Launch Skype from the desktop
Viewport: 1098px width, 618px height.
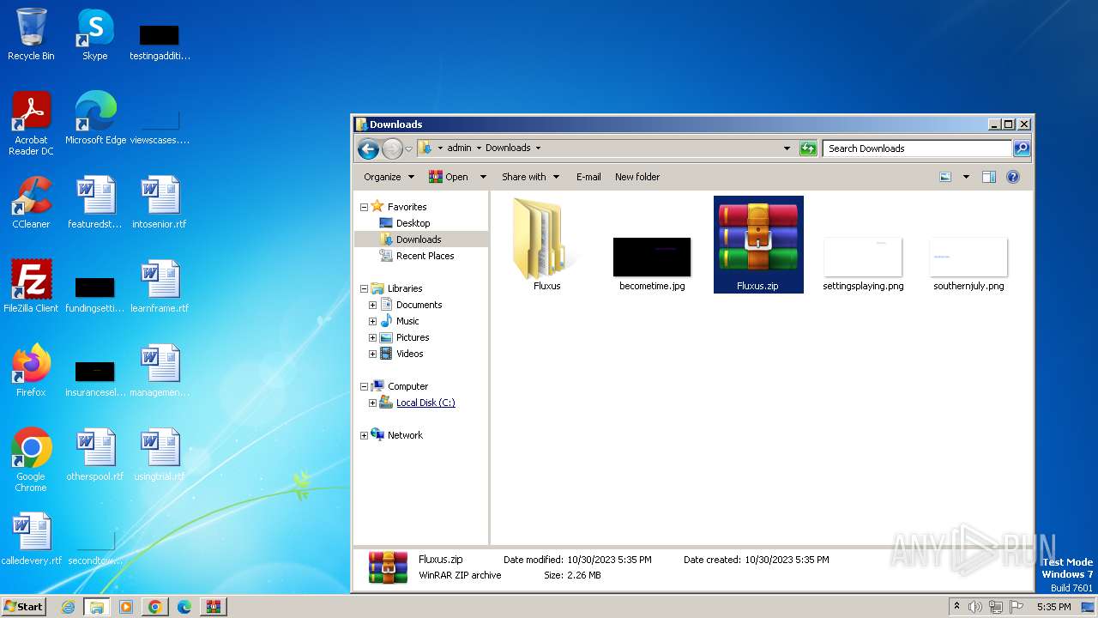click(x=95, y=34)
